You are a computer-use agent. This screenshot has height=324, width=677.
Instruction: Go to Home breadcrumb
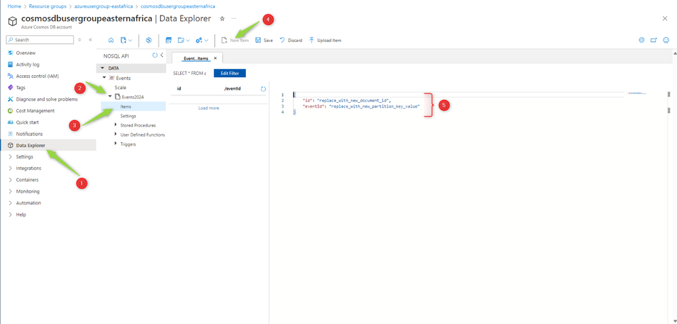point(14,7)
